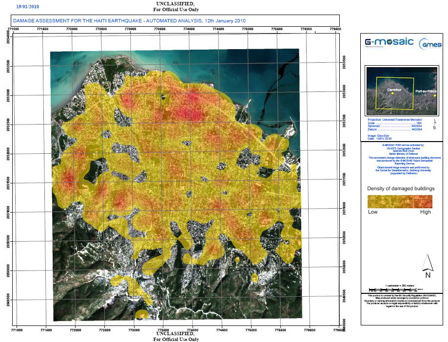Click the small yellow damage circle at map bottom
The image size is (448, 342).
tap(142, 315)
